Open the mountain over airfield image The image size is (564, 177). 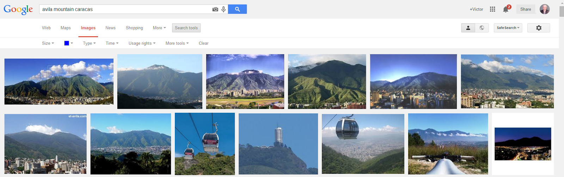point(245,81)
